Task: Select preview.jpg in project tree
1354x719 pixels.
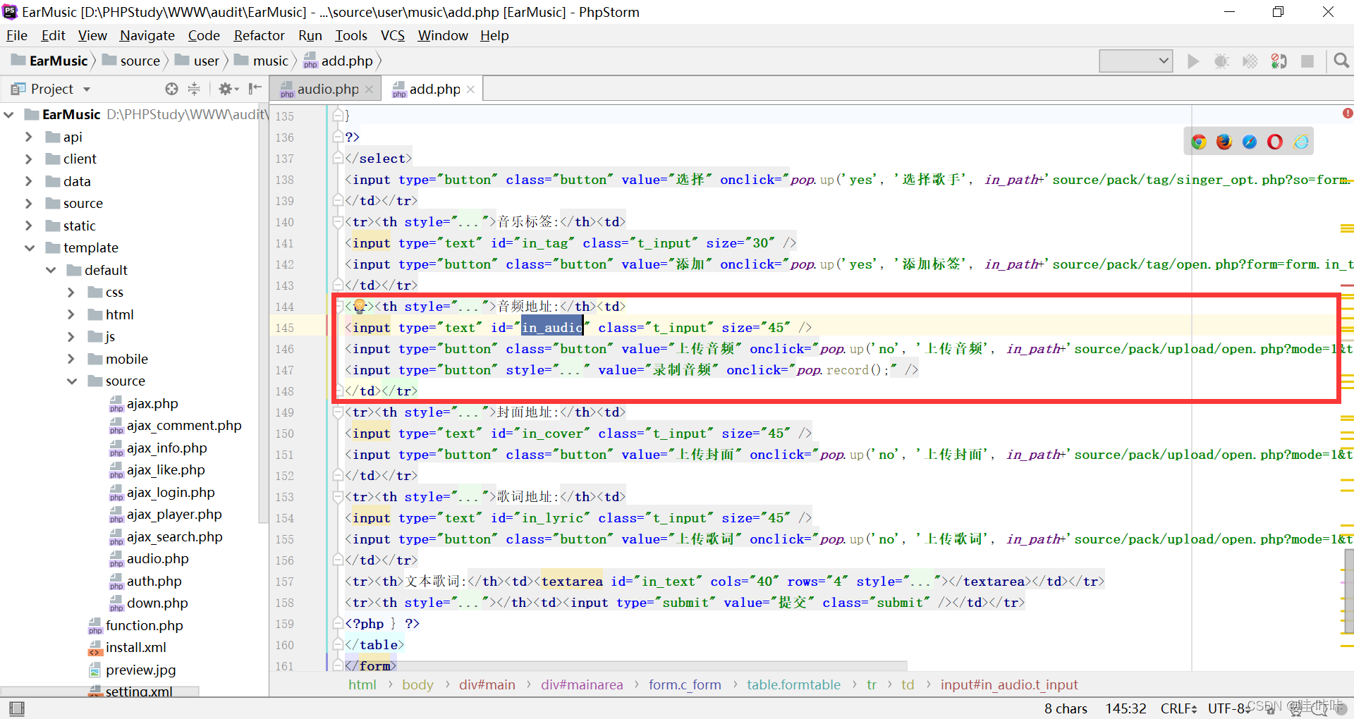Action: click(141, 670)
